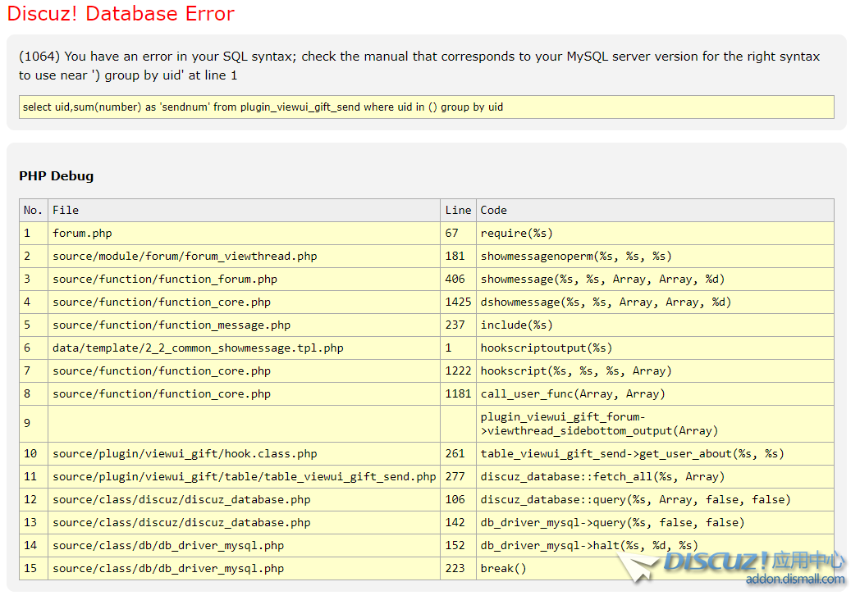The height and width of the screenshot is (600, 860).
Task: Click line number 1425 cell
Action: [x=458, y=302]
